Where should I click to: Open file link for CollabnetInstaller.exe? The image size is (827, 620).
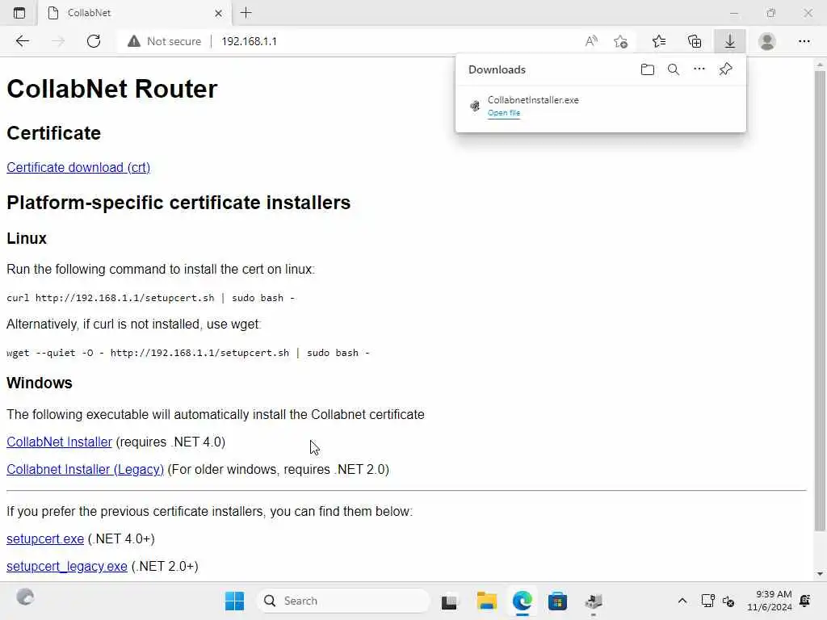tap(504, 113)
